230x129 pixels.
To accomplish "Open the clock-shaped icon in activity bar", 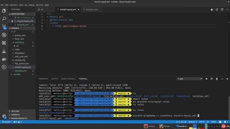I will pos(4,67).
